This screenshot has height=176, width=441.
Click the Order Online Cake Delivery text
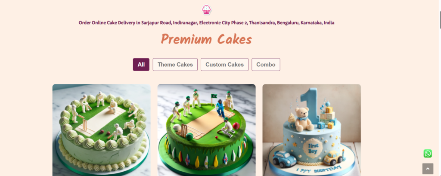(x=206, y=23)
